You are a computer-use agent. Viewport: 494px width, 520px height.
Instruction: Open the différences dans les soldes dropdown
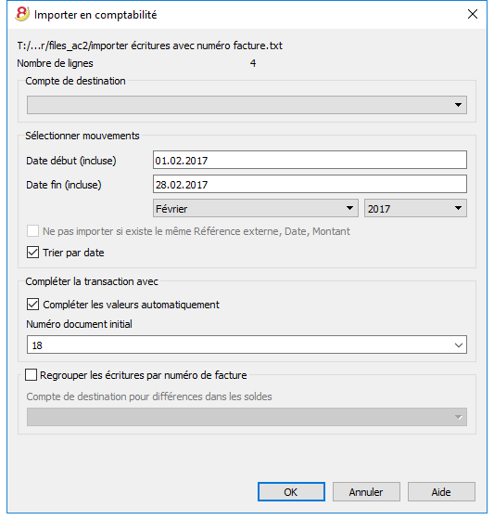tap(247, 417)
